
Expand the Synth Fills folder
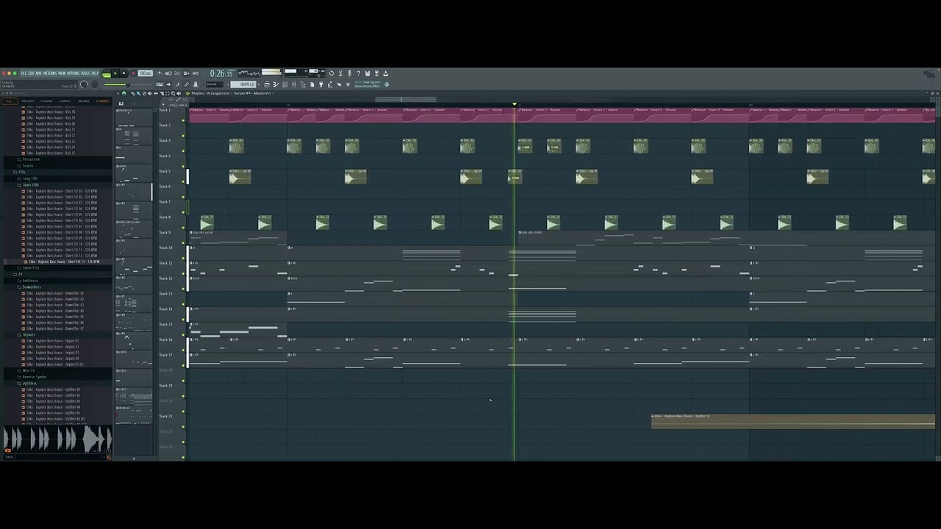coord(29,268)
